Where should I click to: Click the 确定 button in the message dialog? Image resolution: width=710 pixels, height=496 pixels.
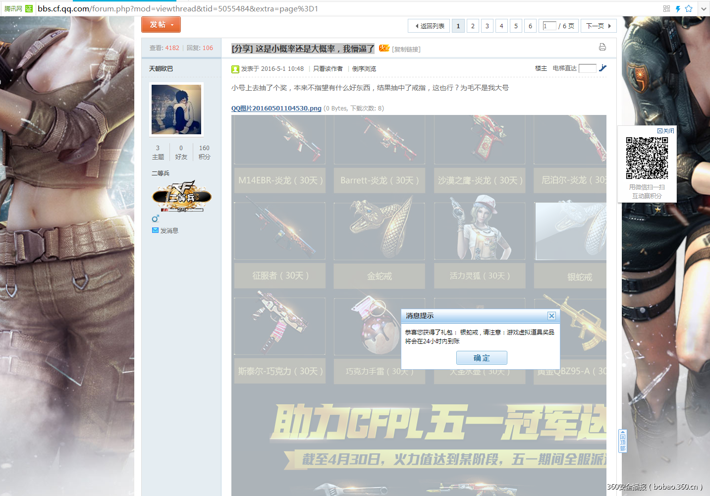tap(481, 357)
